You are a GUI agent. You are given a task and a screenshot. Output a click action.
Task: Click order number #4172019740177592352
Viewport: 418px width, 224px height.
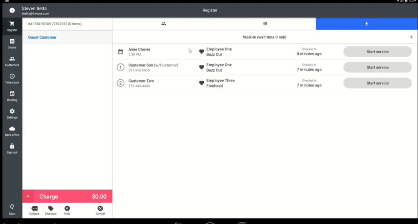click(47, 24)
